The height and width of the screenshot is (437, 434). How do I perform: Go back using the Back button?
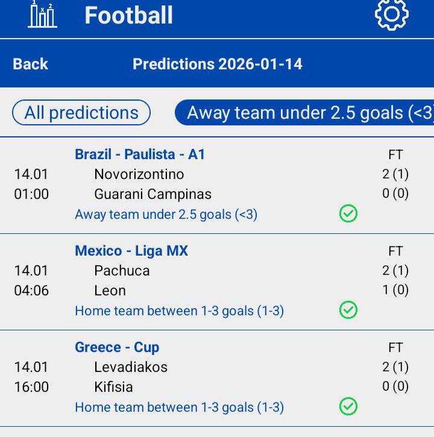pyautogui.click(x=30, y=64)
